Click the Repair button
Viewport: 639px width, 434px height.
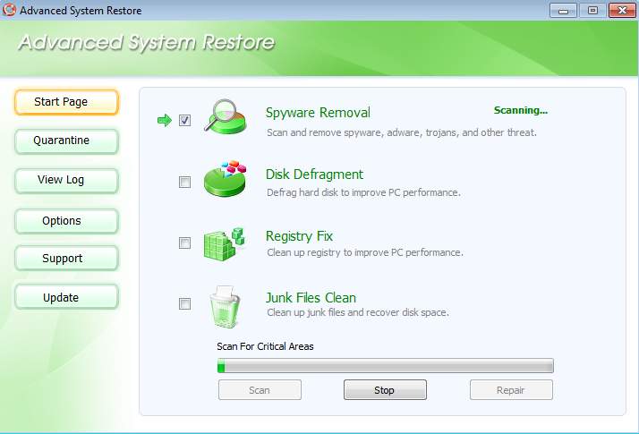[511, 390]
